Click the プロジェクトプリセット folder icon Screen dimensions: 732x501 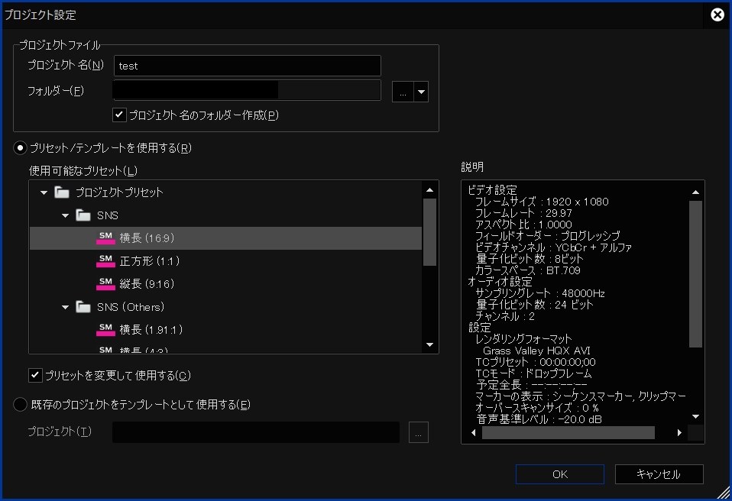pos(62,192)
